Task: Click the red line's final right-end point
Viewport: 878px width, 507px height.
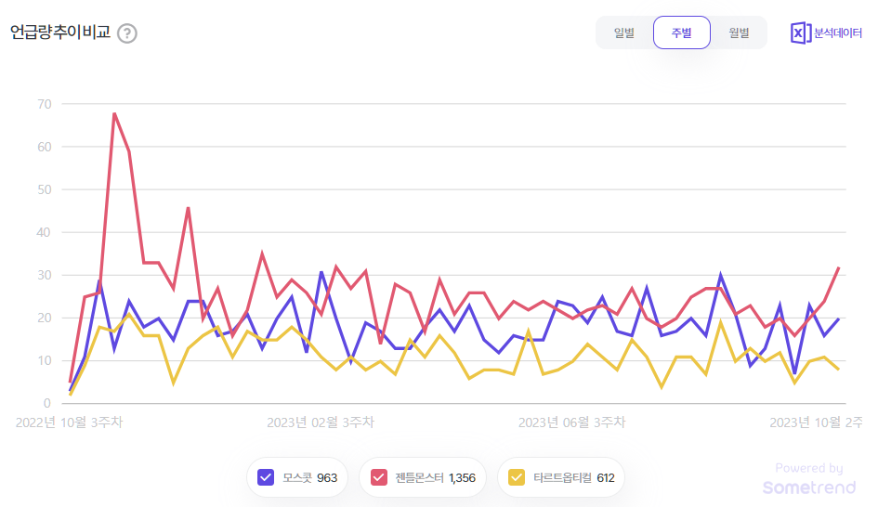Action: click(x=839, y=267)
